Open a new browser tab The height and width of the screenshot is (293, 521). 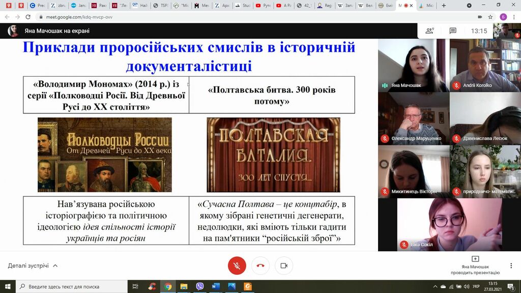444,6
